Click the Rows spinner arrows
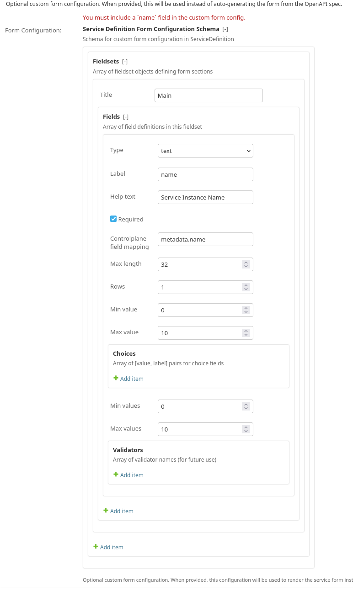The image size is (353, 600). pyautogui.click(x=246, y=287)
